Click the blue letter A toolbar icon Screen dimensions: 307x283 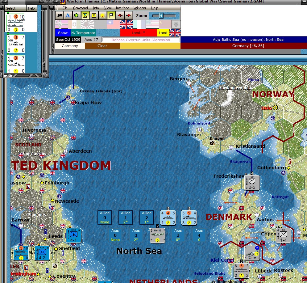click(68, 15)
